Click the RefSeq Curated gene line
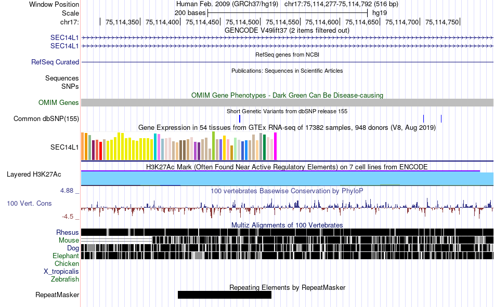The height and width of the screenshot is (307, 494). (x=288, y=62)
